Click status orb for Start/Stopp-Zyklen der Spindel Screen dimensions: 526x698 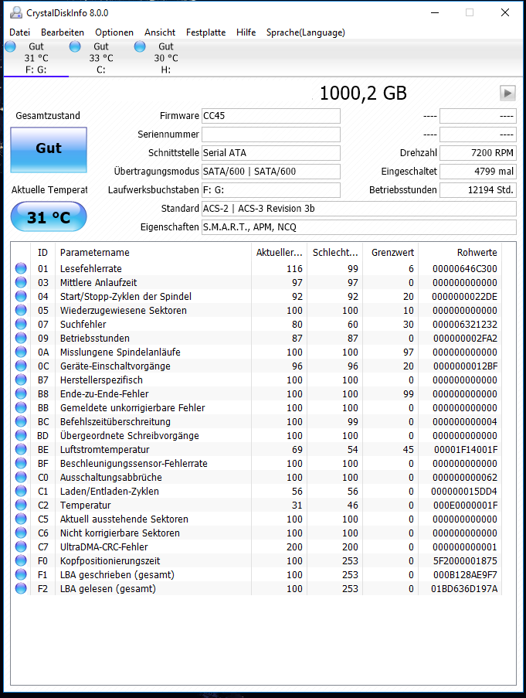tap(21, 296)
